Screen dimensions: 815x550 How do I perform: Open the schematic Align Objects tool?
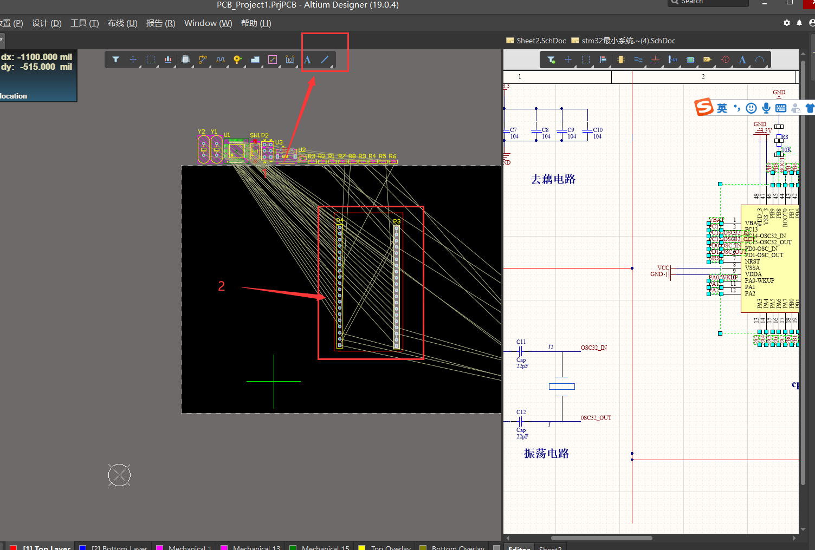(603, 60)
